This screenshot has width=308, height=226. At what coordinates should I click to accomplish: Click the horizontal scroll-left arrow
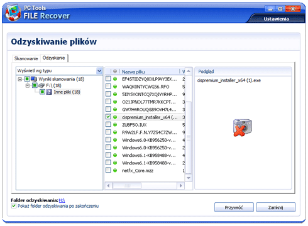tap(109, 186)
